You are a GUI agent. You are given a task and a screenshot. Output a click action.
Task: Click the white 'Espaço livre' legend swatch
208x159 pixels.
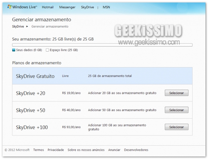pos(47,50)
